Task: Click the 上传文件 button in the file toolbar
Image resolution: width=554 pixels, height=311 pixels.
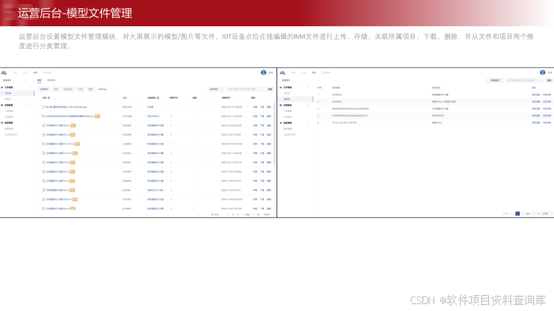Action: [44, 89]
